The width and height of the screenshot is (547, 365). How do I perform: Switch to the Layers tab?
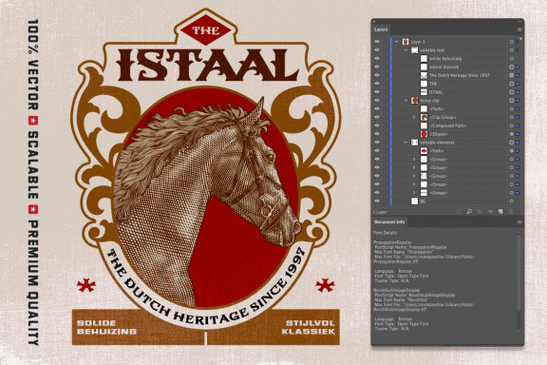point(381,29)
